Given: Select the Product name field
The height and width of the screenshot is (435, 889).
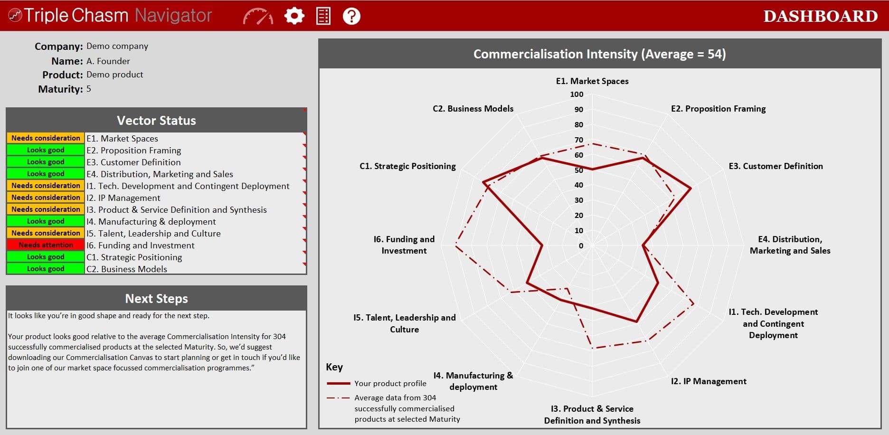Looking at the screenshot, I should [114, 75].
